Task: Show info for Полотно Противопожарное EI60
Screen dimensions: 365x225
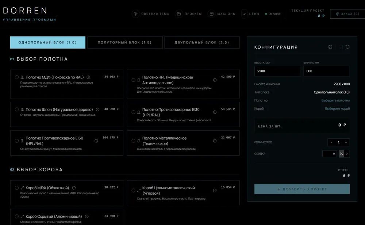Action: [x=96, y=141]
